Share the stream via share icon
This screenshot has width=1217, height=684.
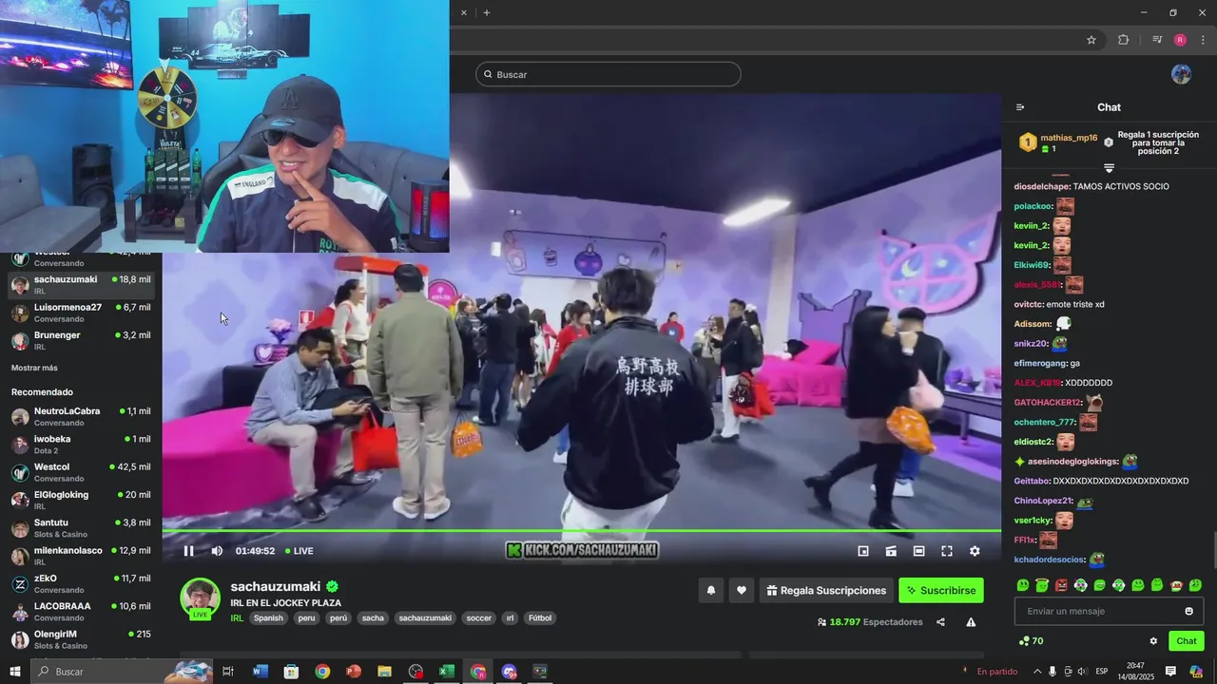click(940, 622)
